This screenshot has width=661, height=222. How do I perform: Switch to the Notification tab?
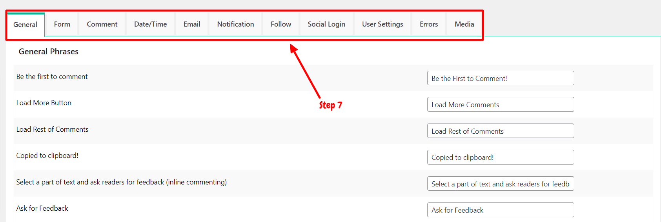(235, 24)
